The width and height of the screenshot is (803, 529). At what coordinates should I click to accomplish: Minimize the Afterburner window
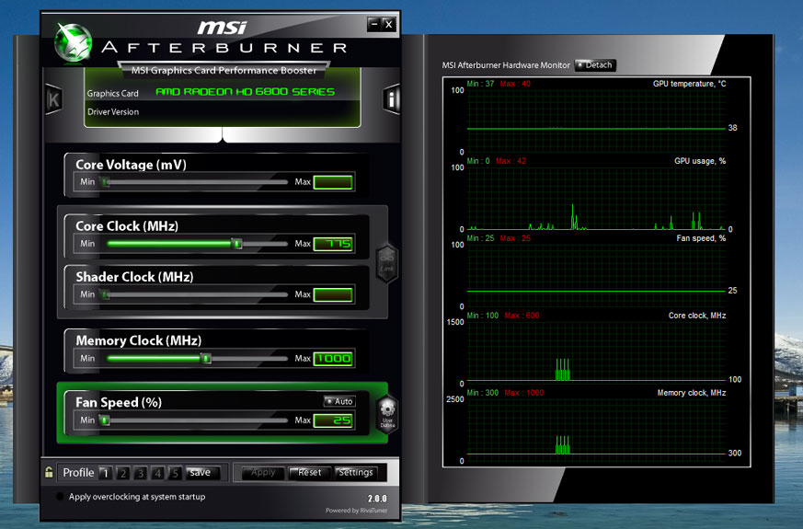[374, 24]
